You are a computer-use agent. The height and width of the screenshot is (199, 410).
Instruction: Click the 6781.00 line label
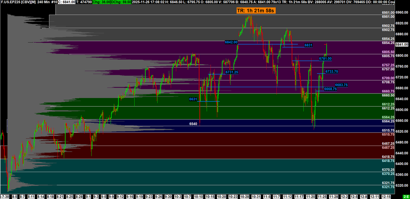tap(325, 59)
